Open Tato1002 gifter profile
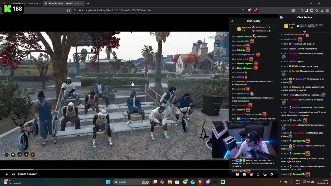 tap(246, 28)
